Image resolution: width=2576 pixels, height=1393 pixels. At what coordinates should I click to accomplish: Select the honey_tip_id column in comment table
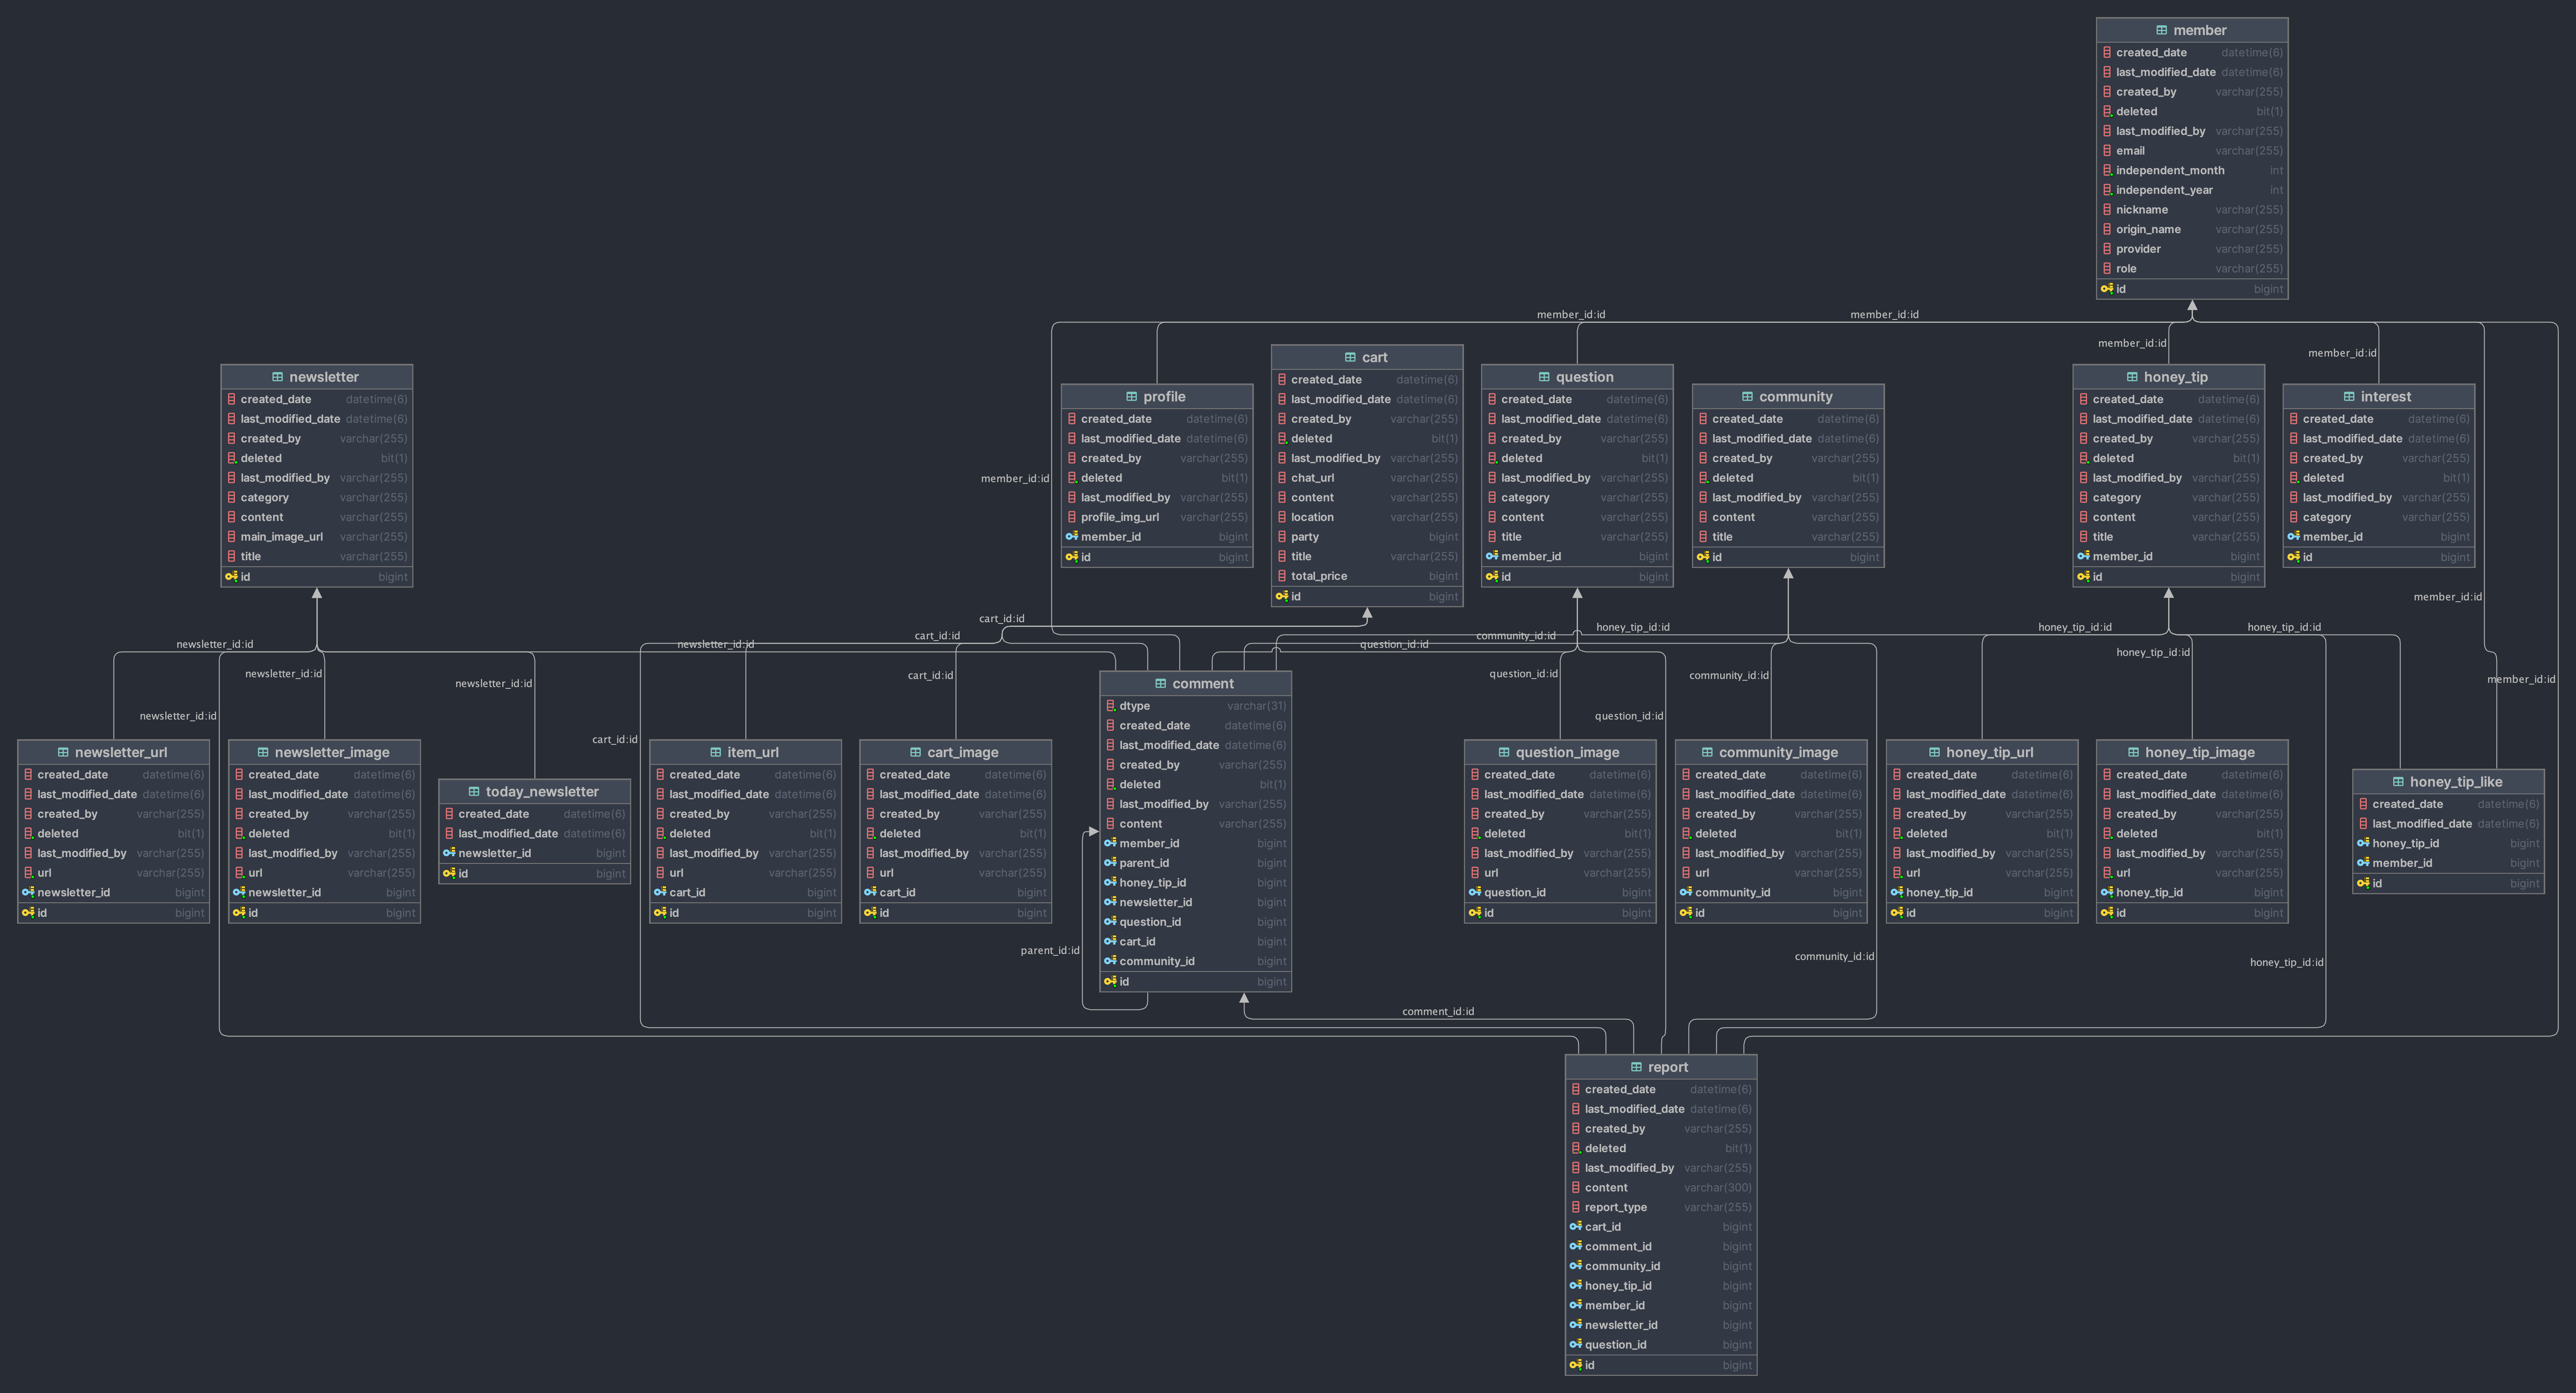click(1196, 883)
